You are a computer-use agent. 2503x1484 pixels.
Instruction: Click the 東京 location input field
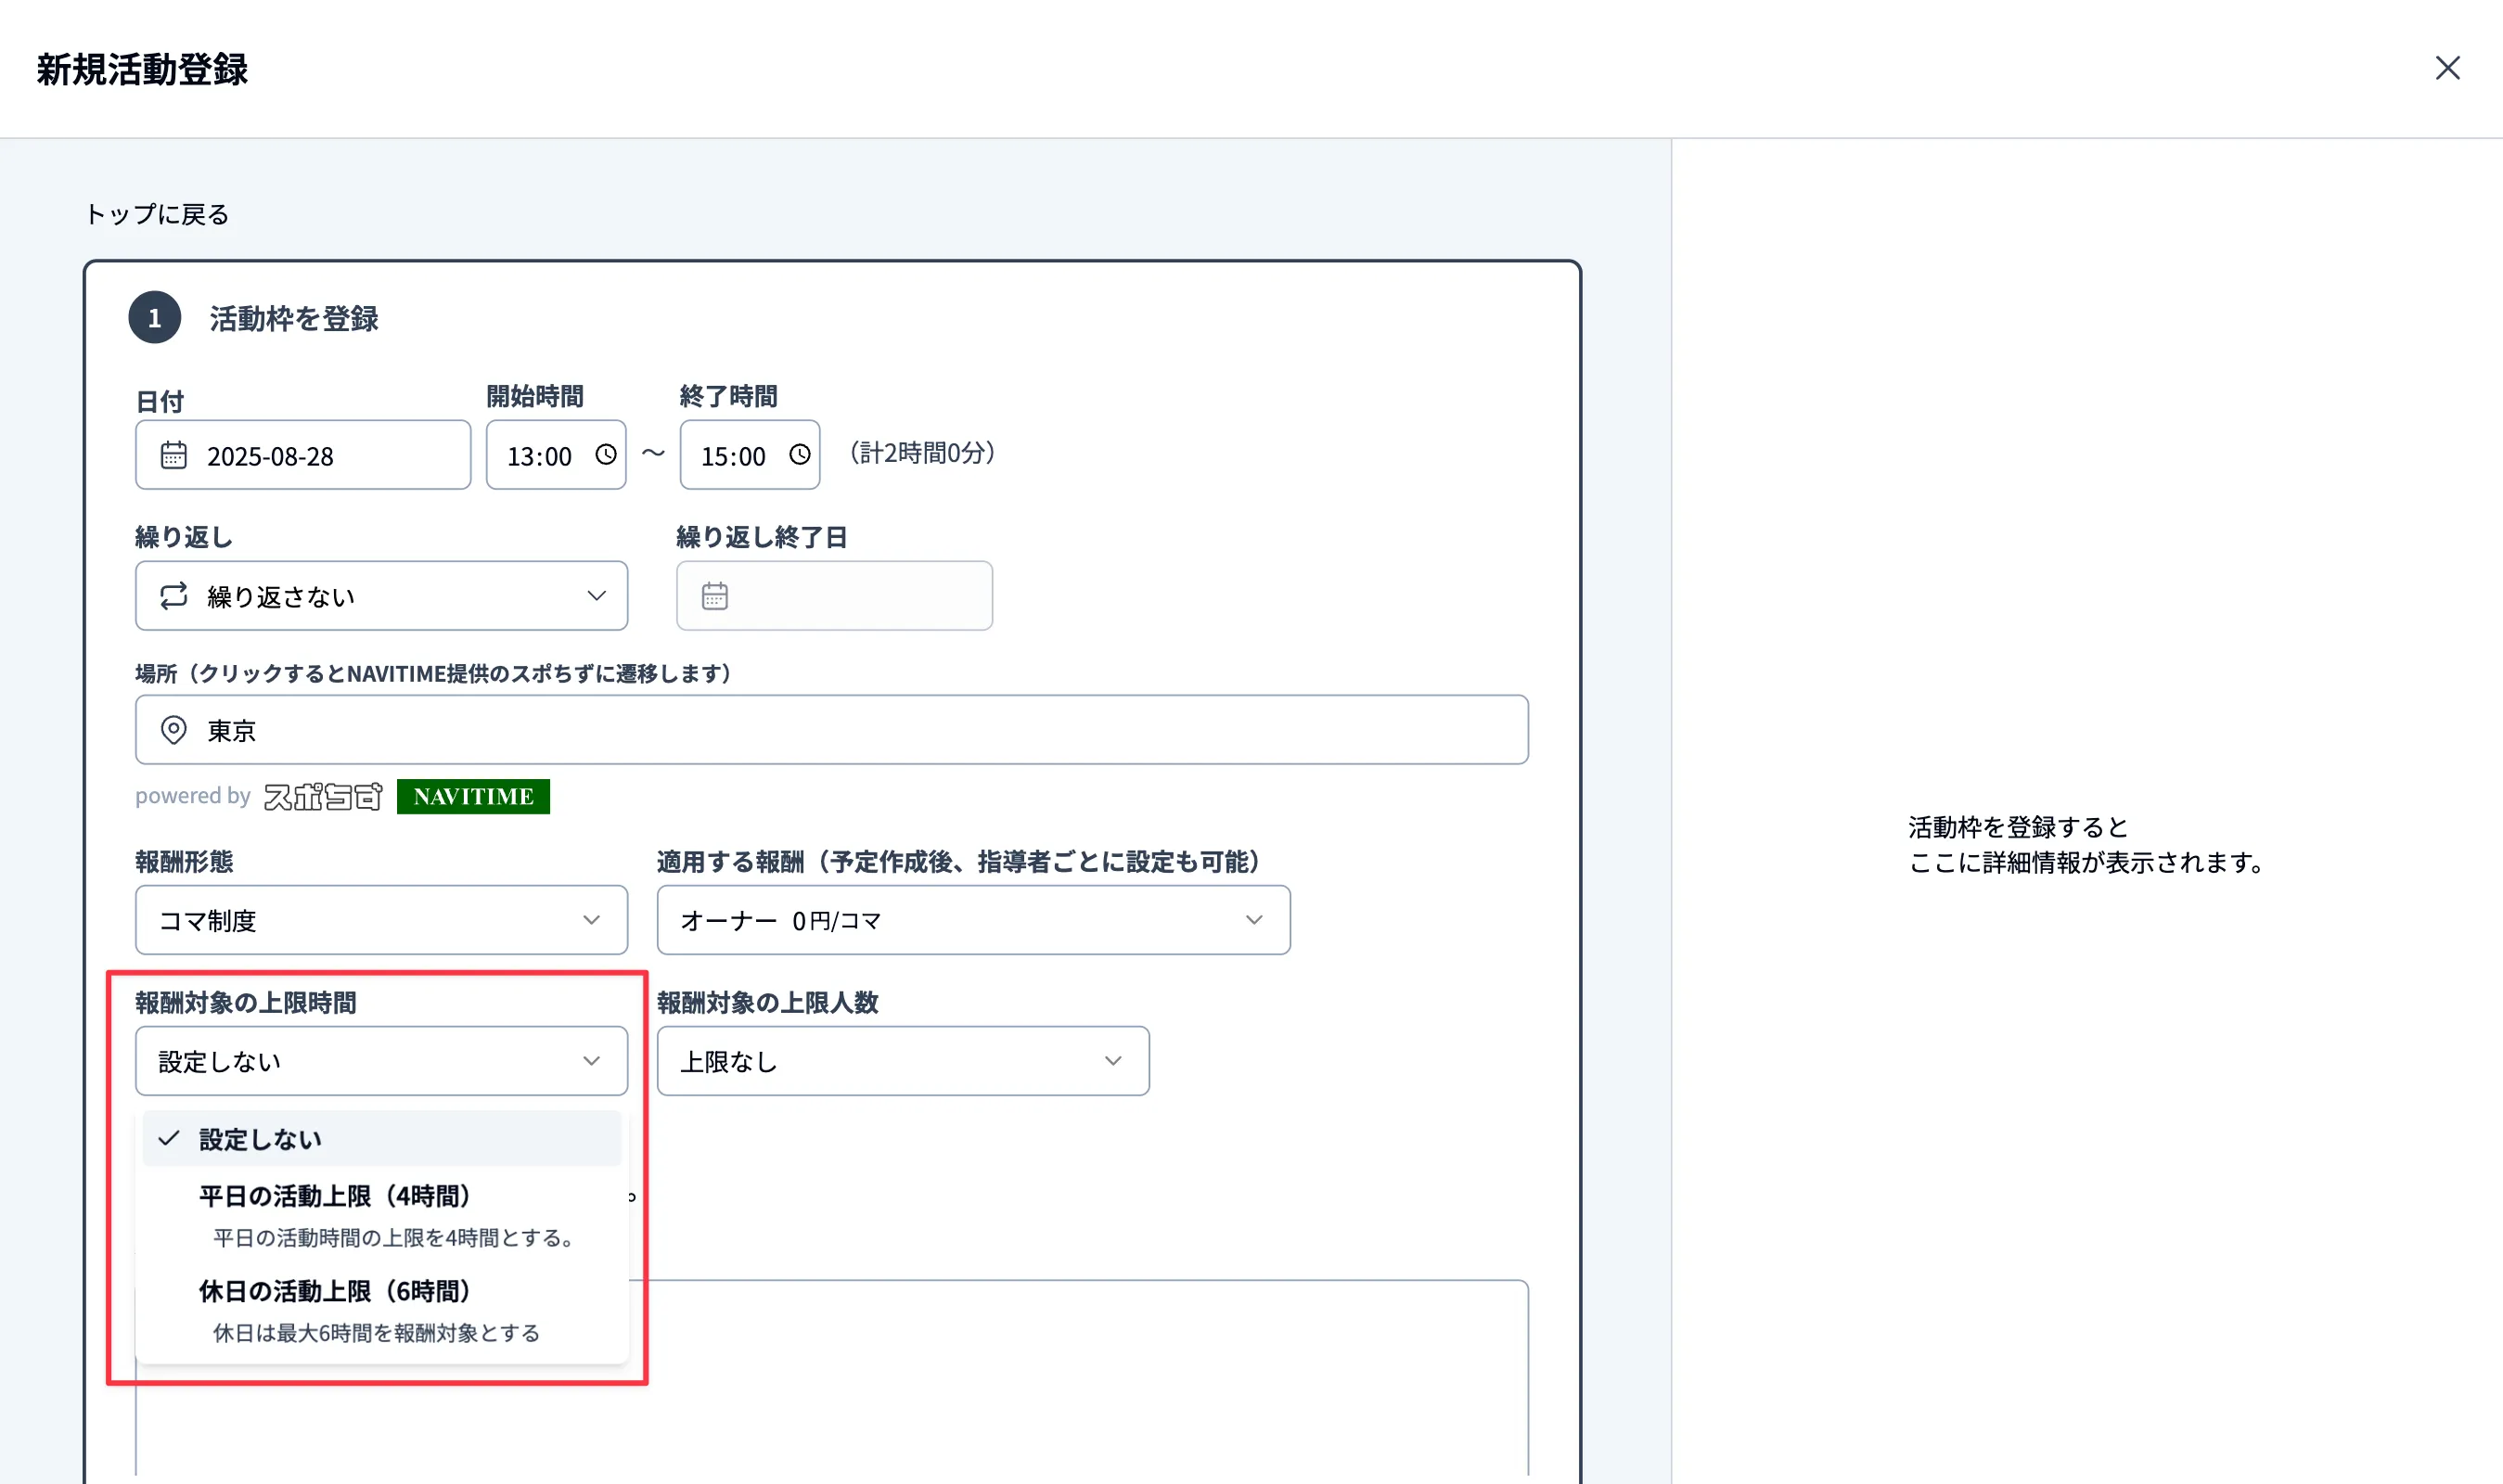(830, 730)
